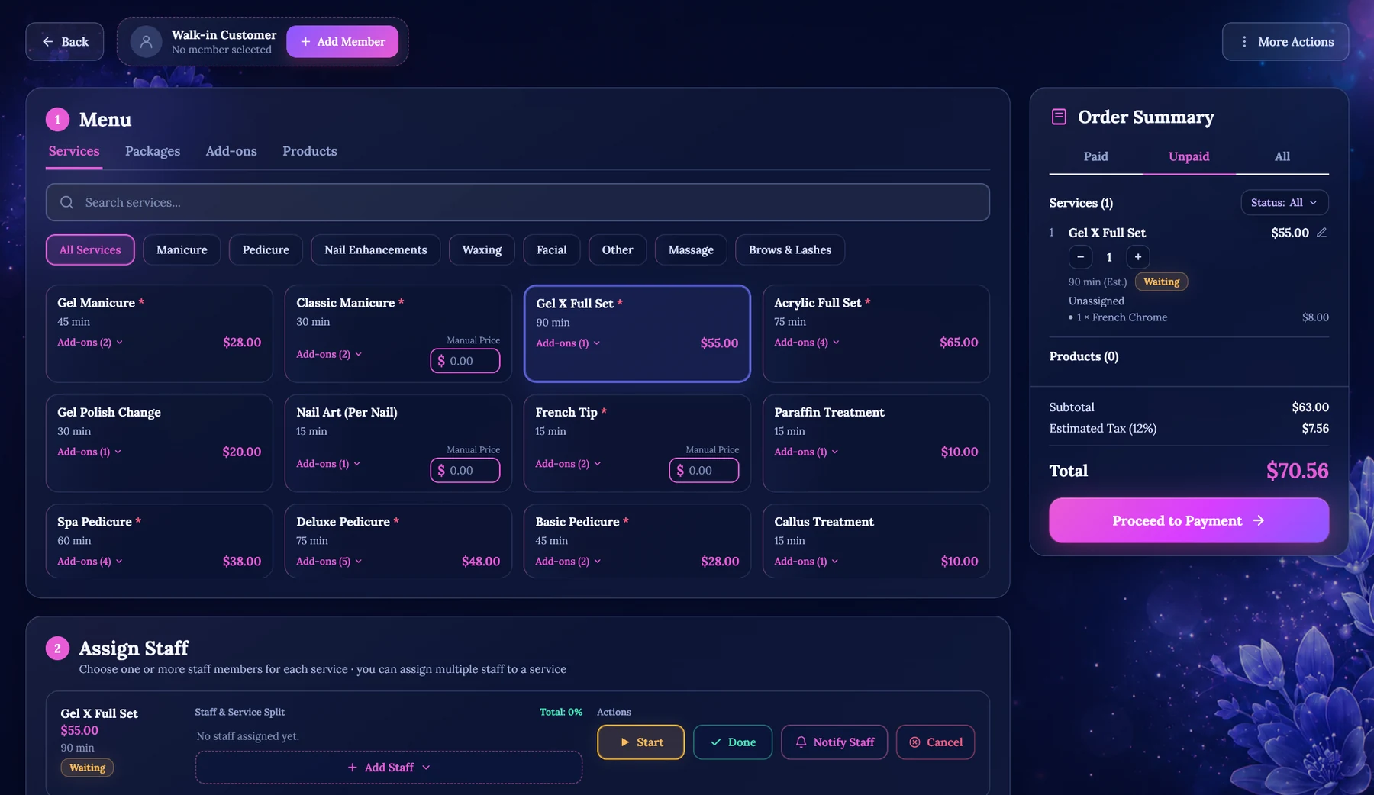
Task: Mark service as Done
Action: tap(733, 742)
